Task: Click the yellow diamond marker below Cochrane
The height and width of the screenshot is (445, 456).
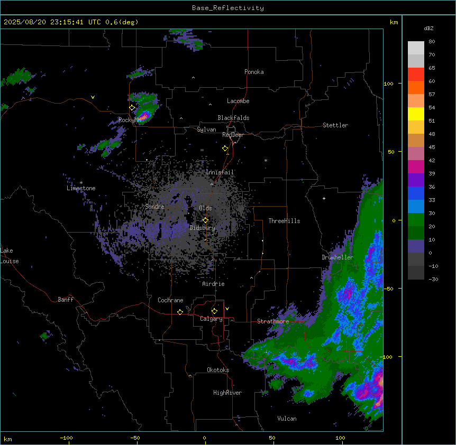Action: point(180,312)
